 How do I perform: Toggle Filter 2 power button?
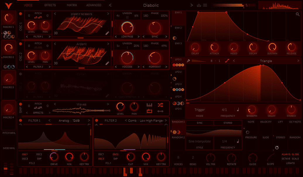(96, 120)
